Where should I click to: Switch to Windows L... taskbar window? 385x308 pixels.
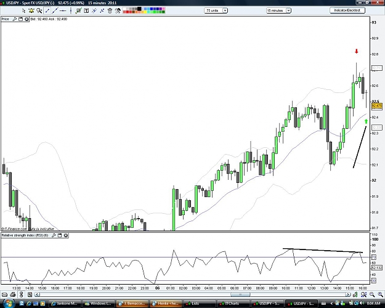point(98,304)
